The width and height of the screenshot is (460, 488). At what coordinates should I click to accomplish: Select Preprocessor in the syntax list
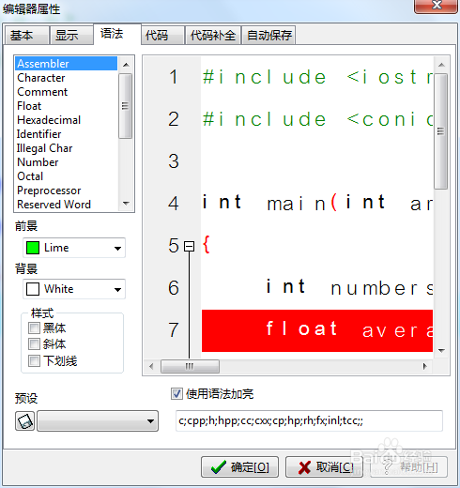[67, 191]
